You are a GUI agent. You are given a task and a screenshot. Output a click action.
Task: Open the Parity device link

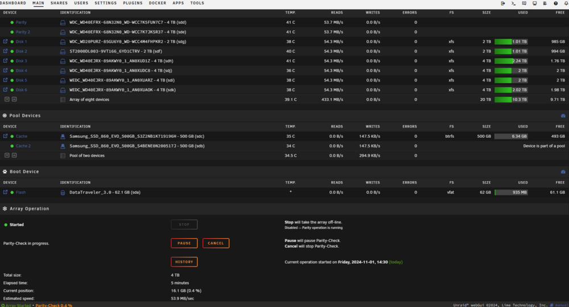pos(21,23)
